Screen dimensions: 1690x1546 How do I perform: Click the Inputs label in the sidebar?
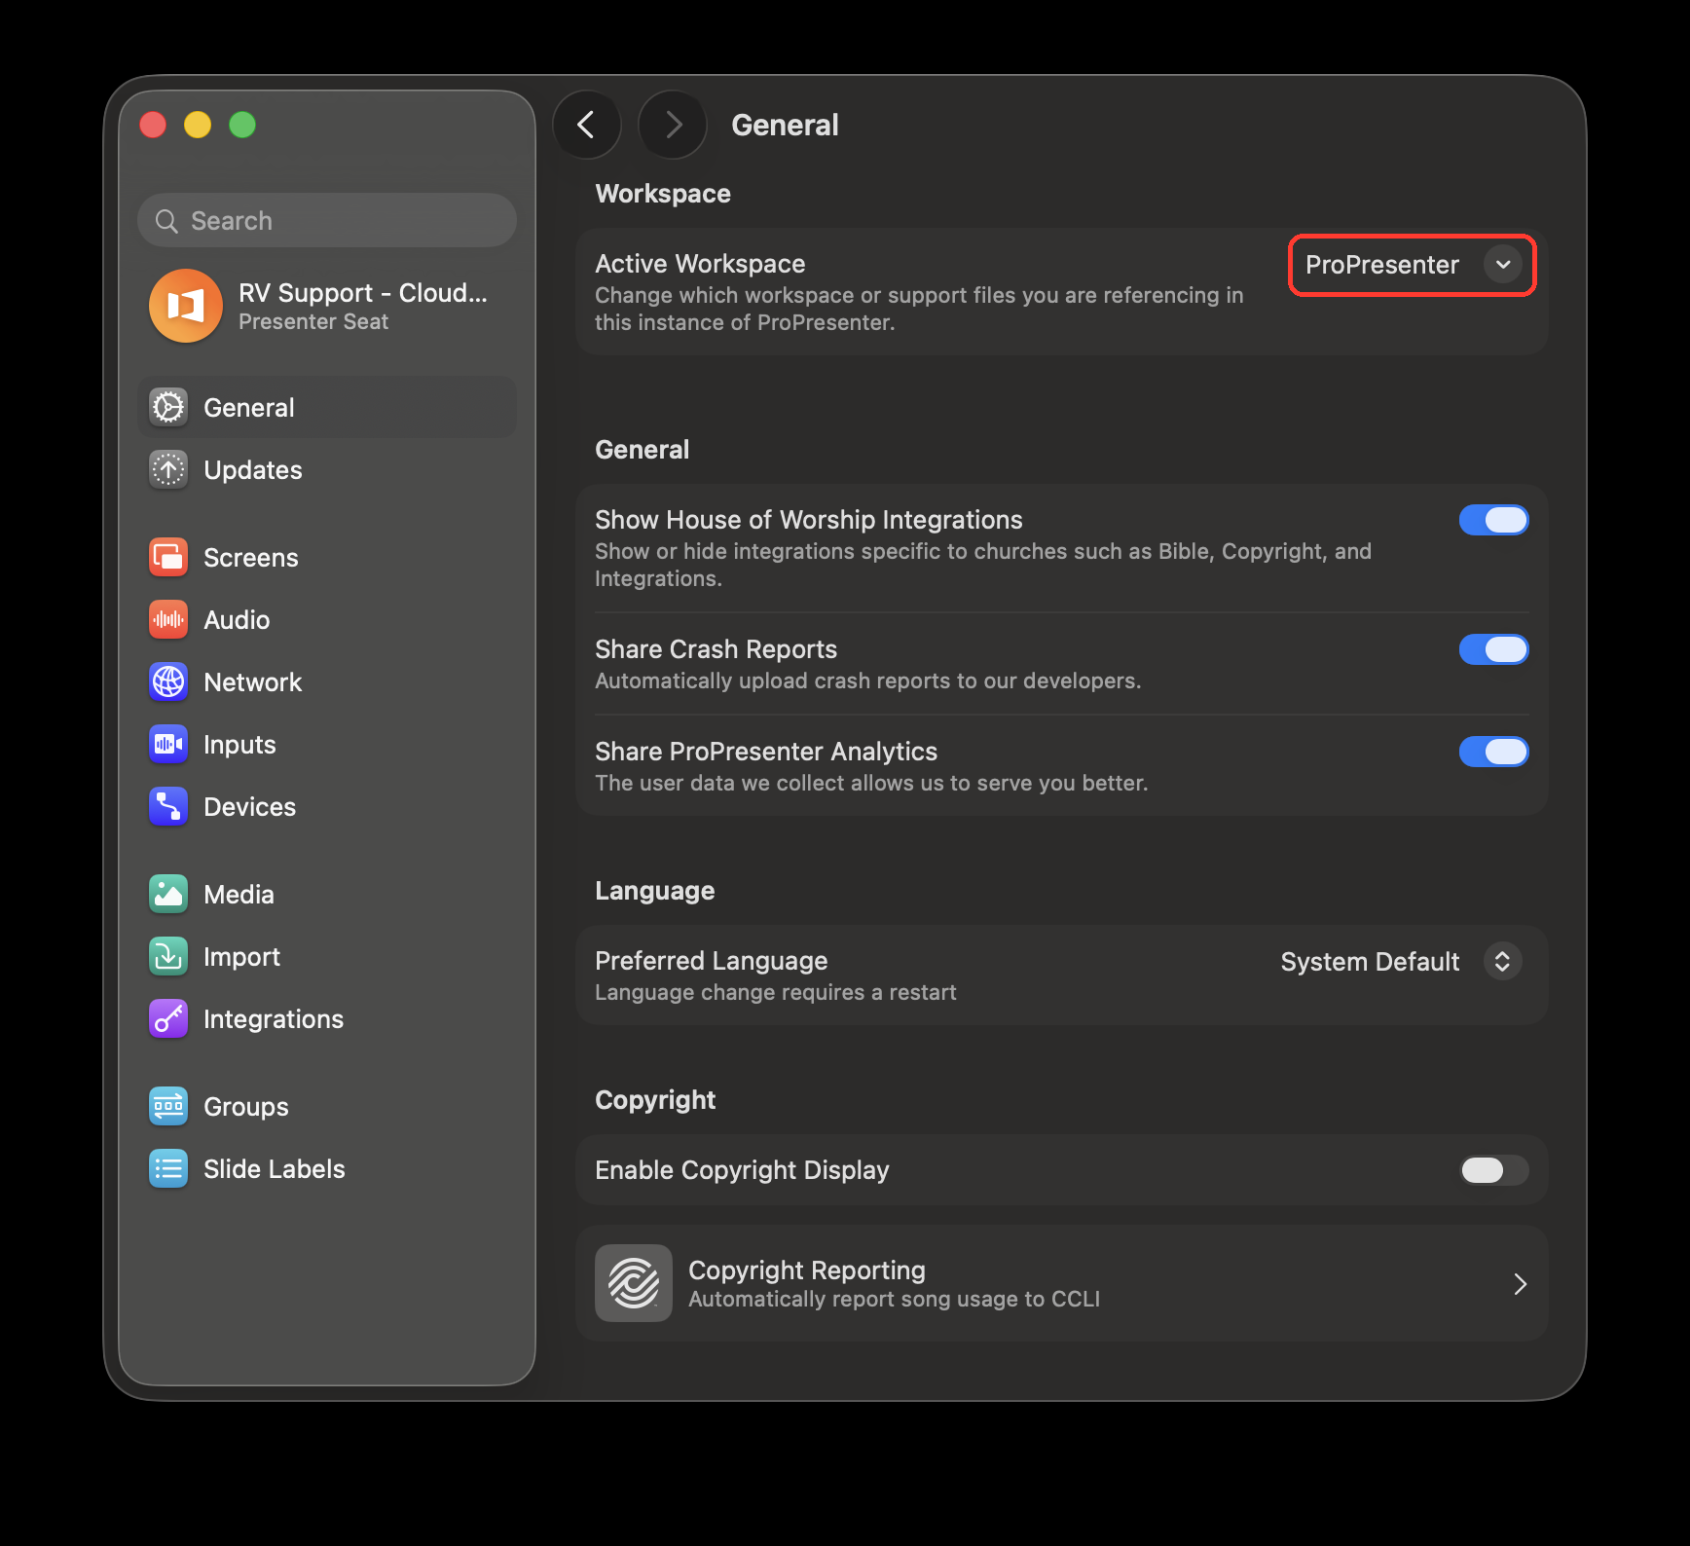pyautogui.click(x=239, y=745)
